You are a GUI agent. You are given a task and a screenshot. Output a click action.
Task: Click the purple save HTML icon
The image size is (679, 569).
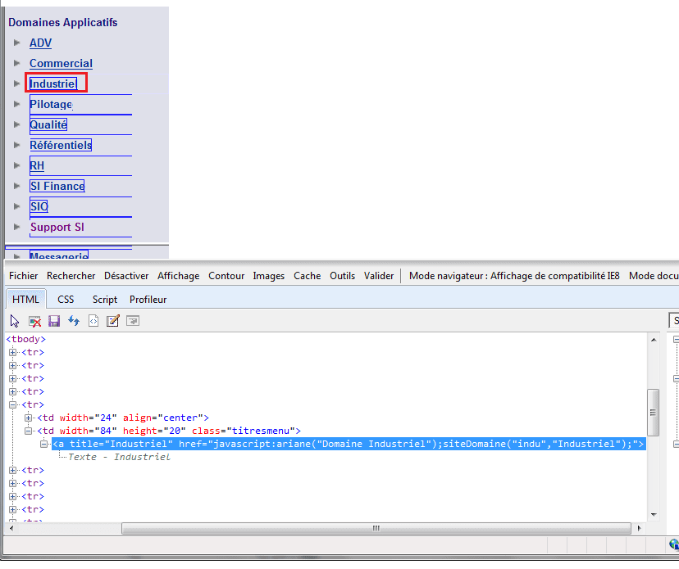click(x=54, y=321)
